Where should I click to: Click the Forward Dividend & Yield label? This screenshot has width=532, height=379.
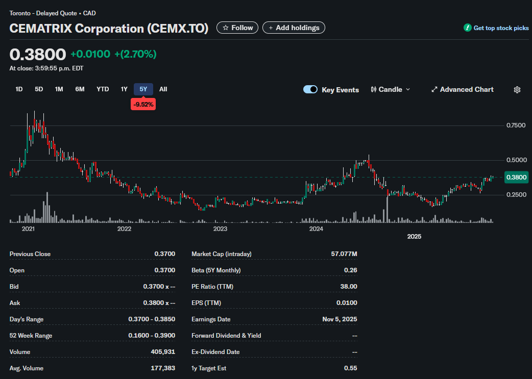(226, 335)
